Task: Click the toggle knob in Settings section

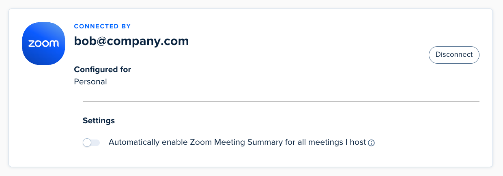Action: click(x=87, y=143)
